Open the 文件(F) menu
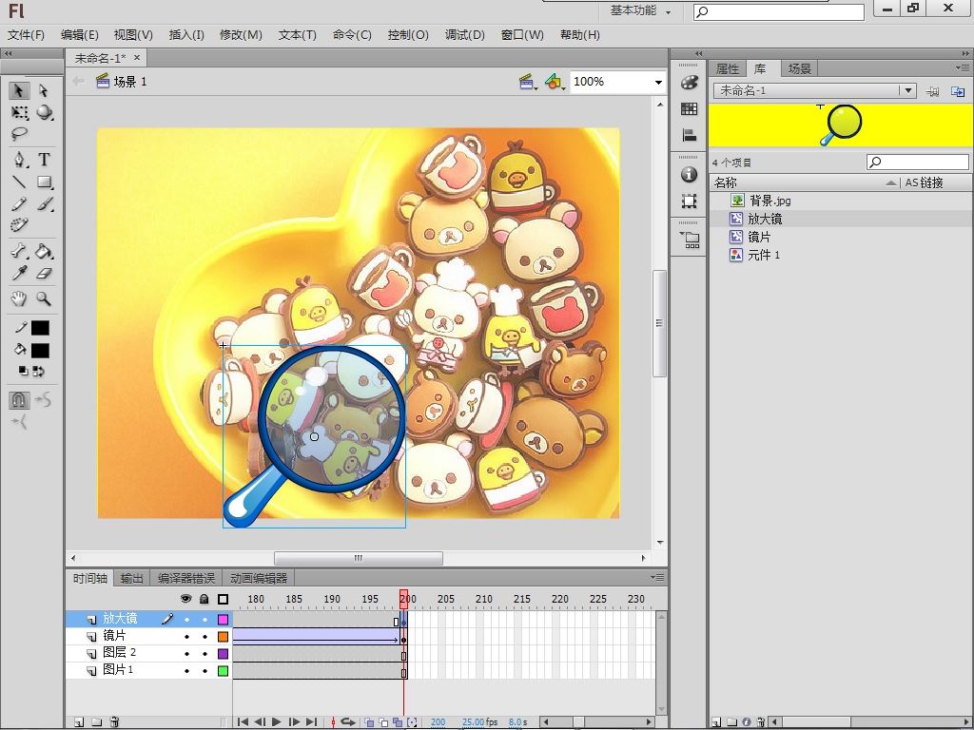The width and height of the screenshot is (974, 730). 26,35
